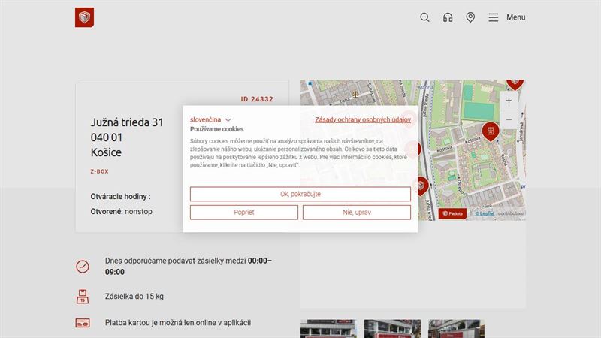
Task: Open the third Z-BOX photo thumbnail
Action: [x=456, y=329]
